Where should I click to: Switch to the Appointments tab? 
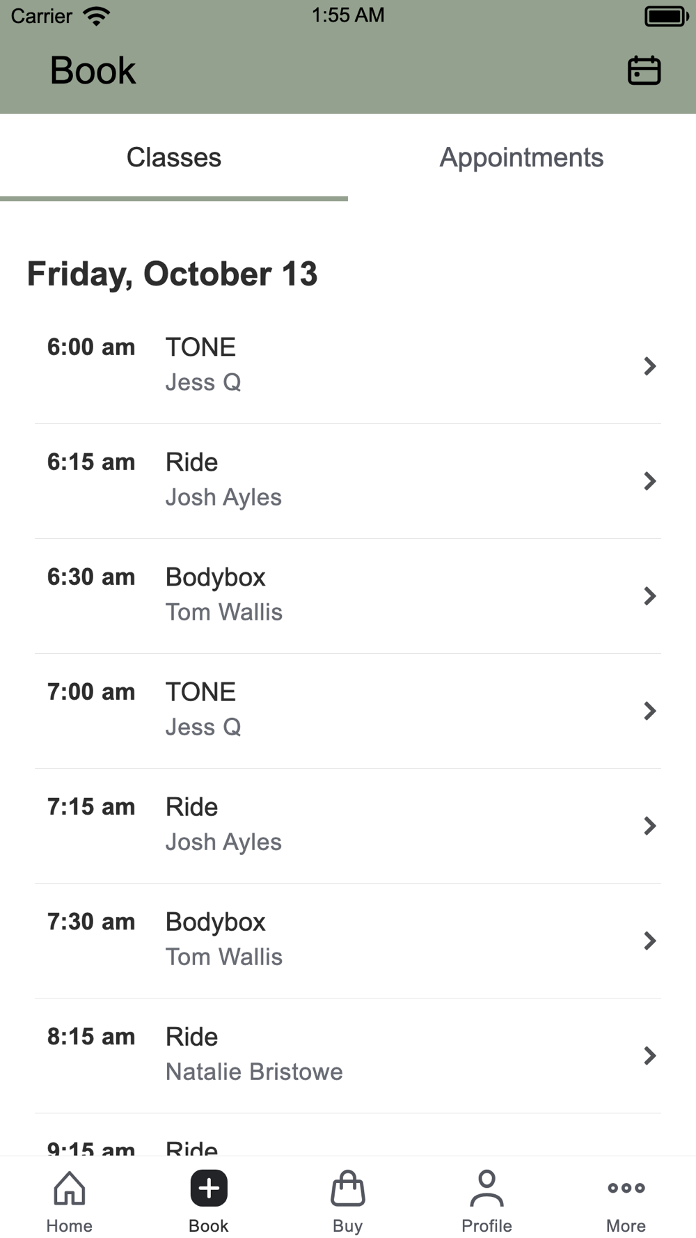522,158
